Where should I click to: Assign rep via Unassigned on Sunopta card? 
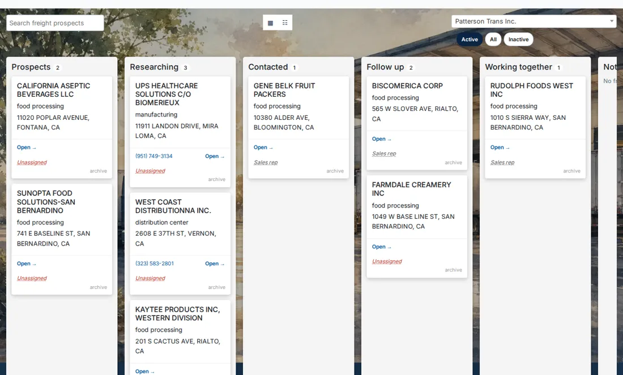pyautogui.click(x=32, y=278)
